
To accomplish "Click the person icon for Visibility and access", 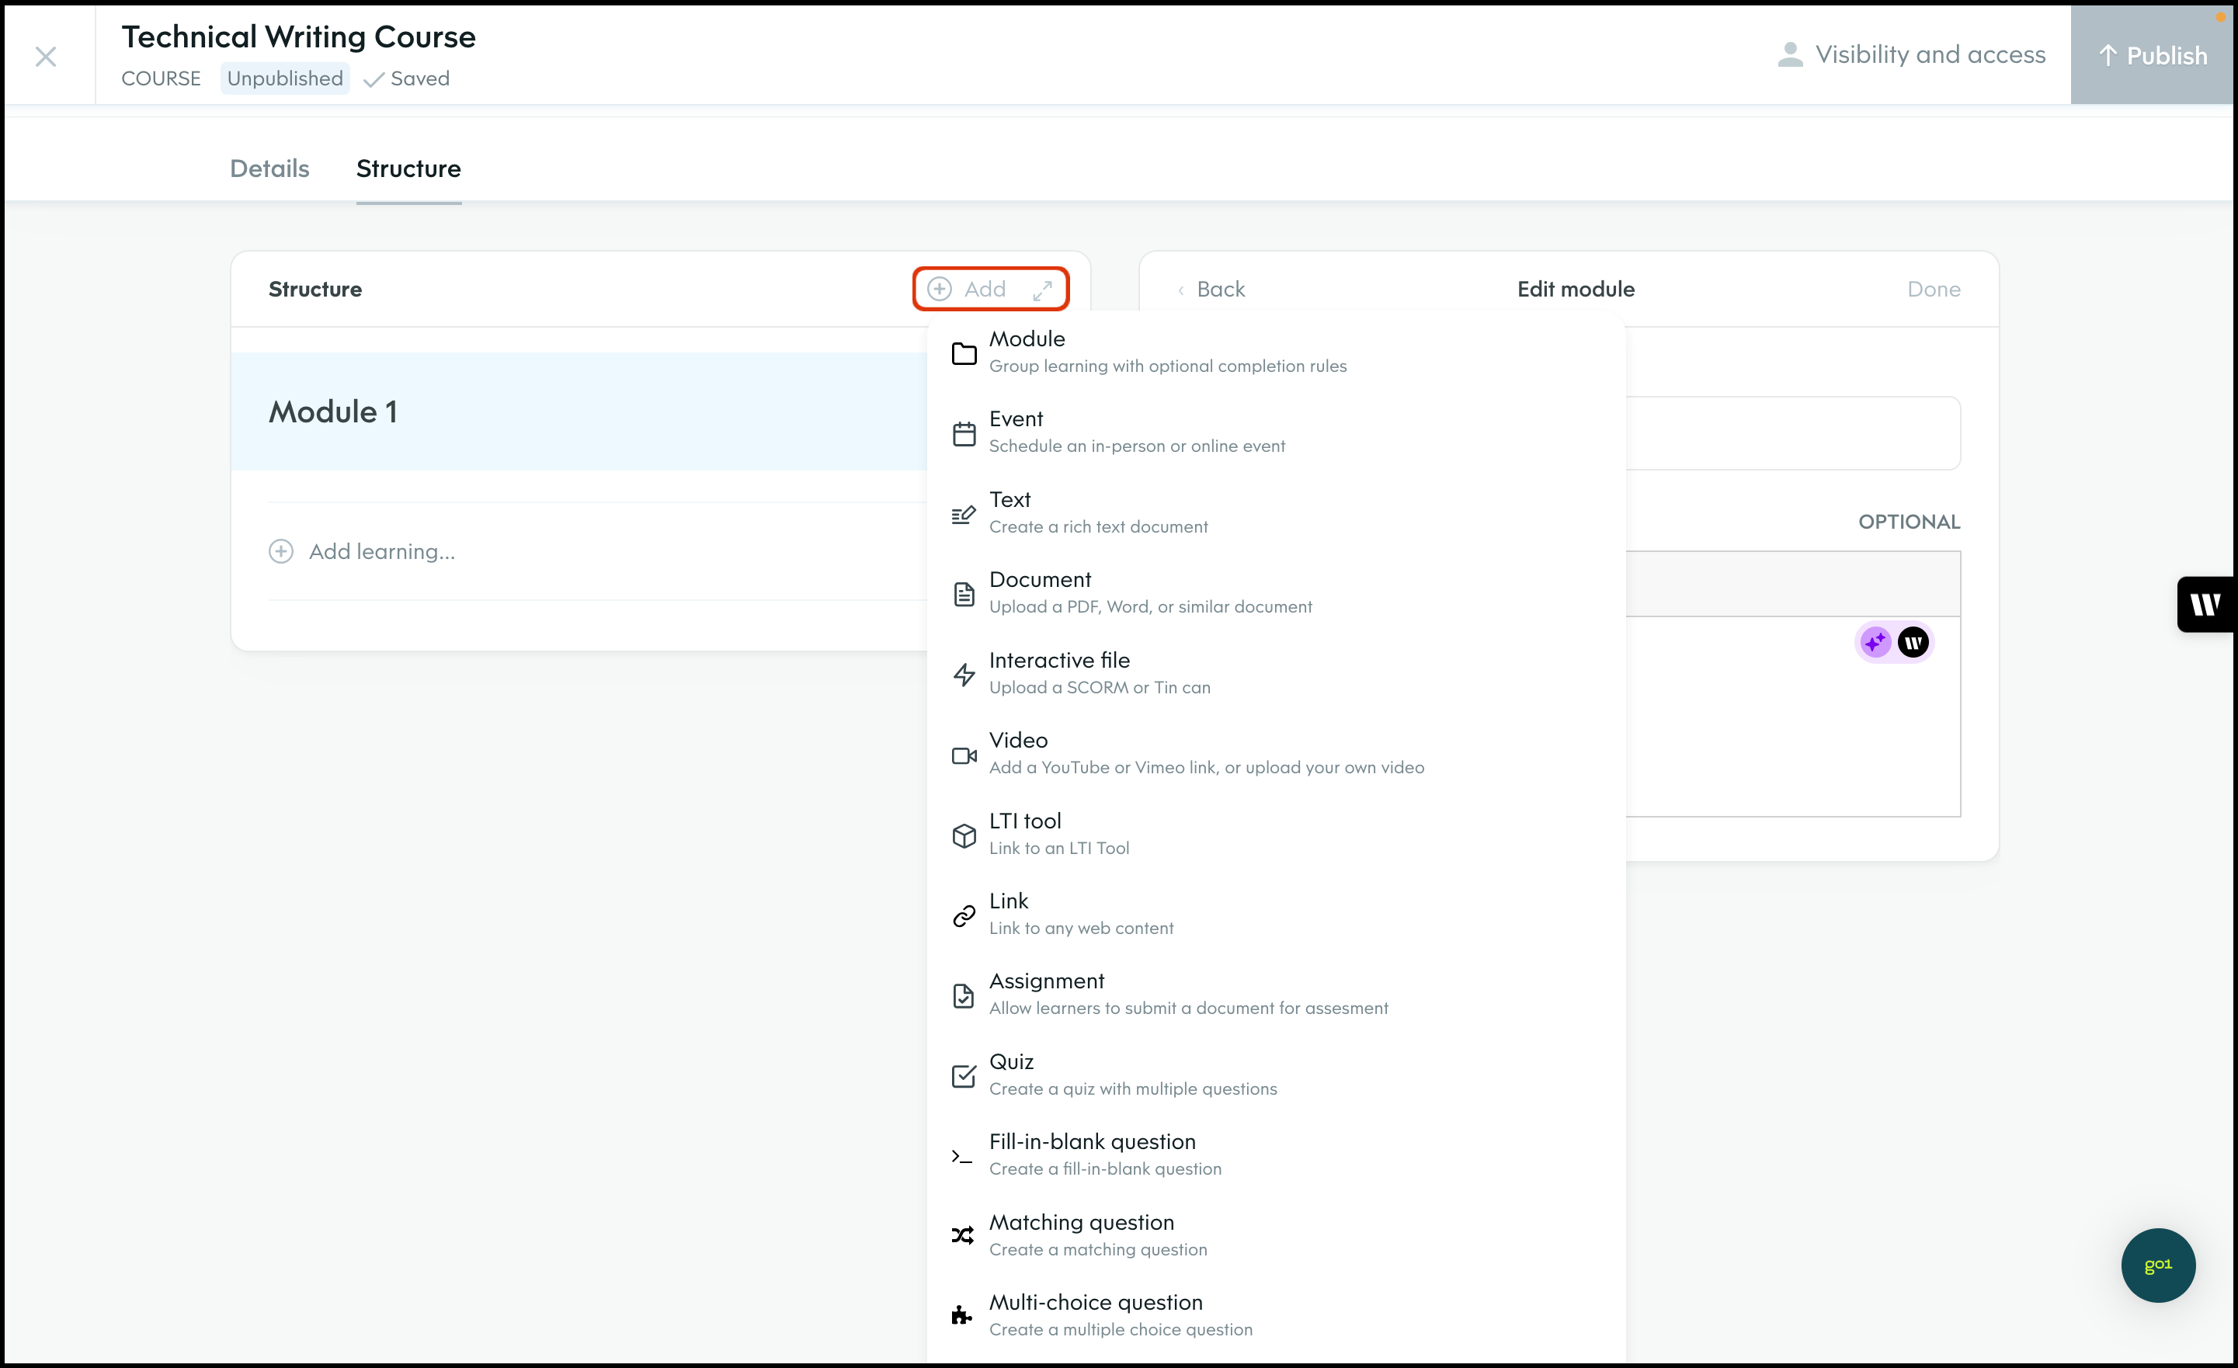I will pyautogui.click(x=1789, y=54).
